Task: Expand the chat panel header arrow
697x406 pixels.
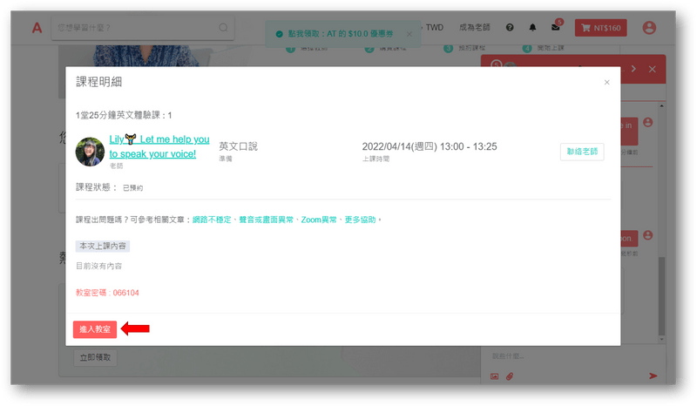Action: click(633, 68)
